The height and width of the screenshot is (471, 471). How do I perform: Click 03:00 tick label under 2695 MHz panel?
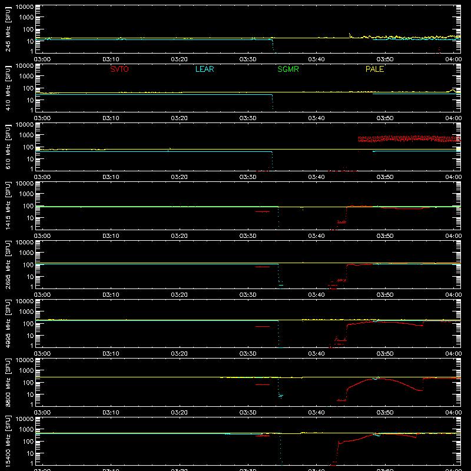(42, 295)
